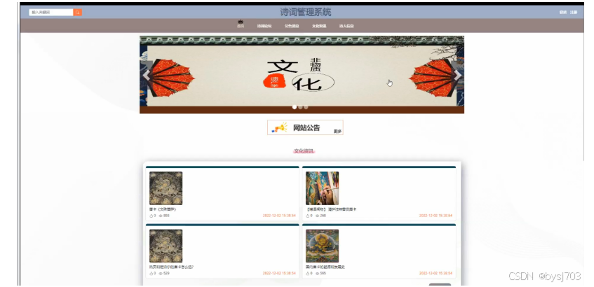Click the eye views icon beside 529
The height and width of the screenshot is (287, 594).
(x=161, y=273)
